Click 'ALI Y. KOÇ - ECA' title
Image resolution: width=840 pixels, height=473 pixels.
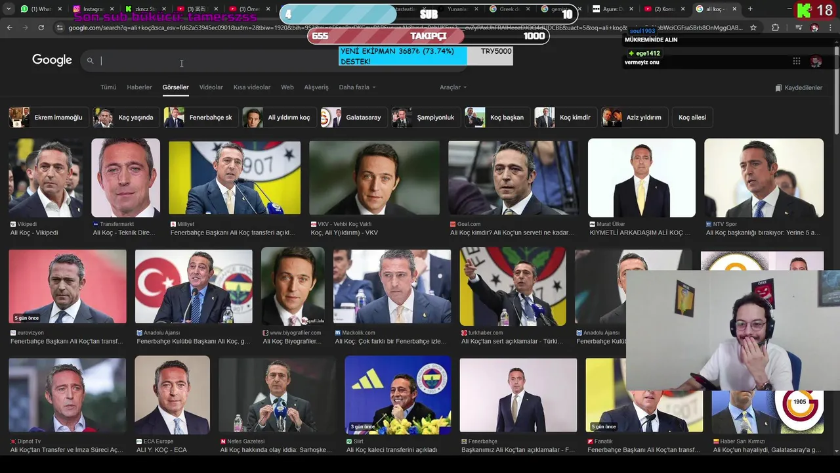tap(161, 450)
